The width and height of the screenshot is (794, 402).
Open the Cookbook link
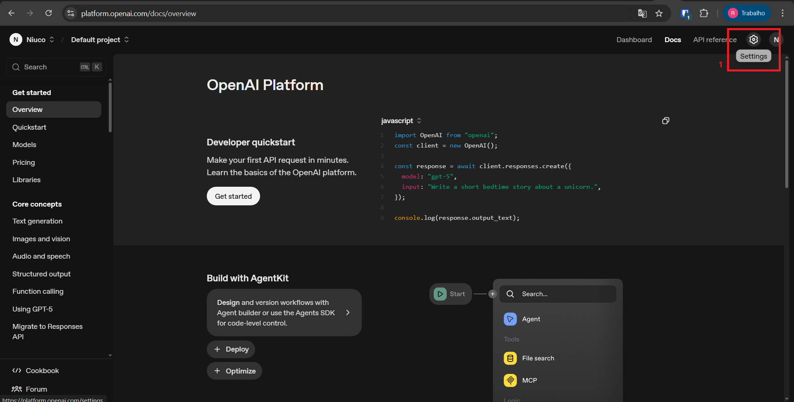(x=42, y=371)
